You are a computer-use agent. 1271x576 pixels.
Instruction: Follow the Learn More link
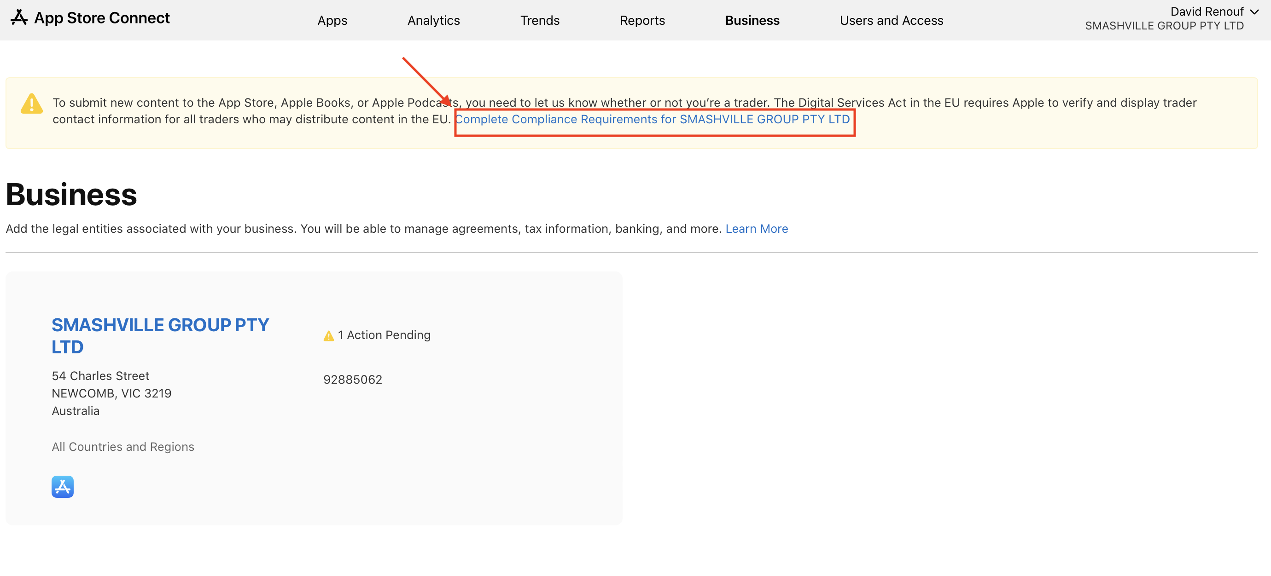(x=756, y=229)
